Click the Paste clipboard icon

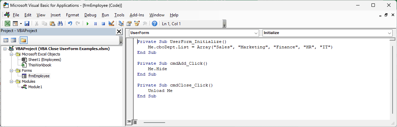point(52,23)
